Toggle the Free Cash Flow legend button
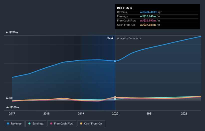Viewport: 205px width, 131px height. coord(62,124)
